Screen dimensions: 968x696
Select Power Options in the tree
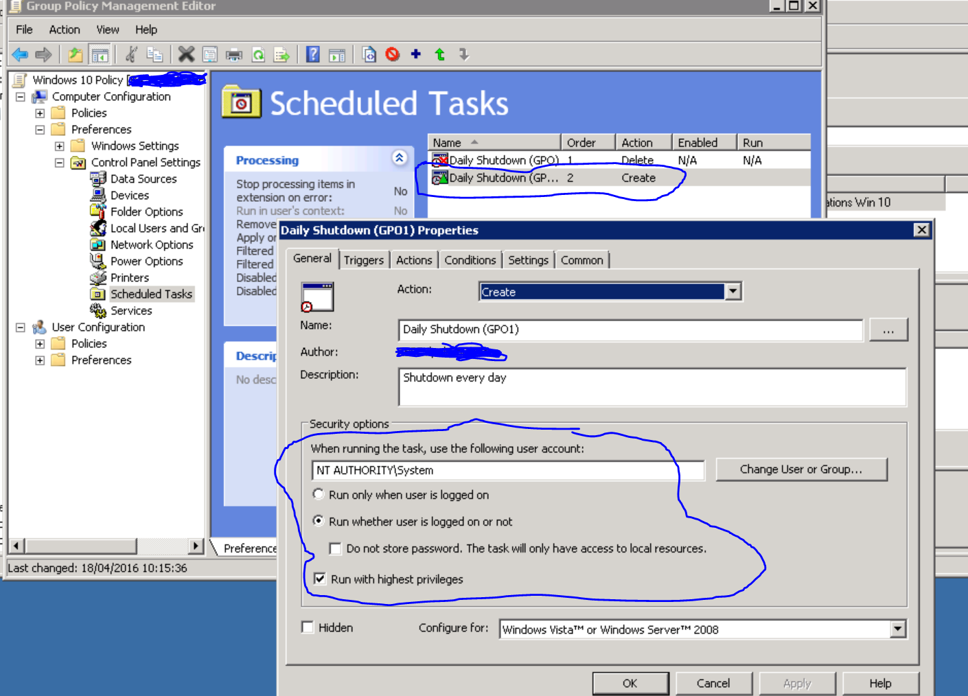coord(147,261)
